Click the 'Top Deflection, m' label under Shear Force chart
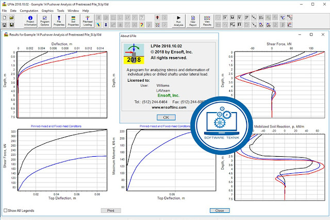 [x=62, y=198]
